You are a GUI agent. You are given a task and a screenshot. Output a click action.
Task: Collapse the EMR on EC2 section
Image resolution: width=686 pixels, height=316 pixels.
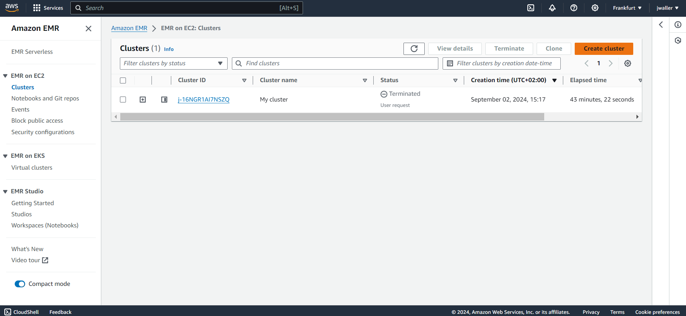(x=5, y=76)
